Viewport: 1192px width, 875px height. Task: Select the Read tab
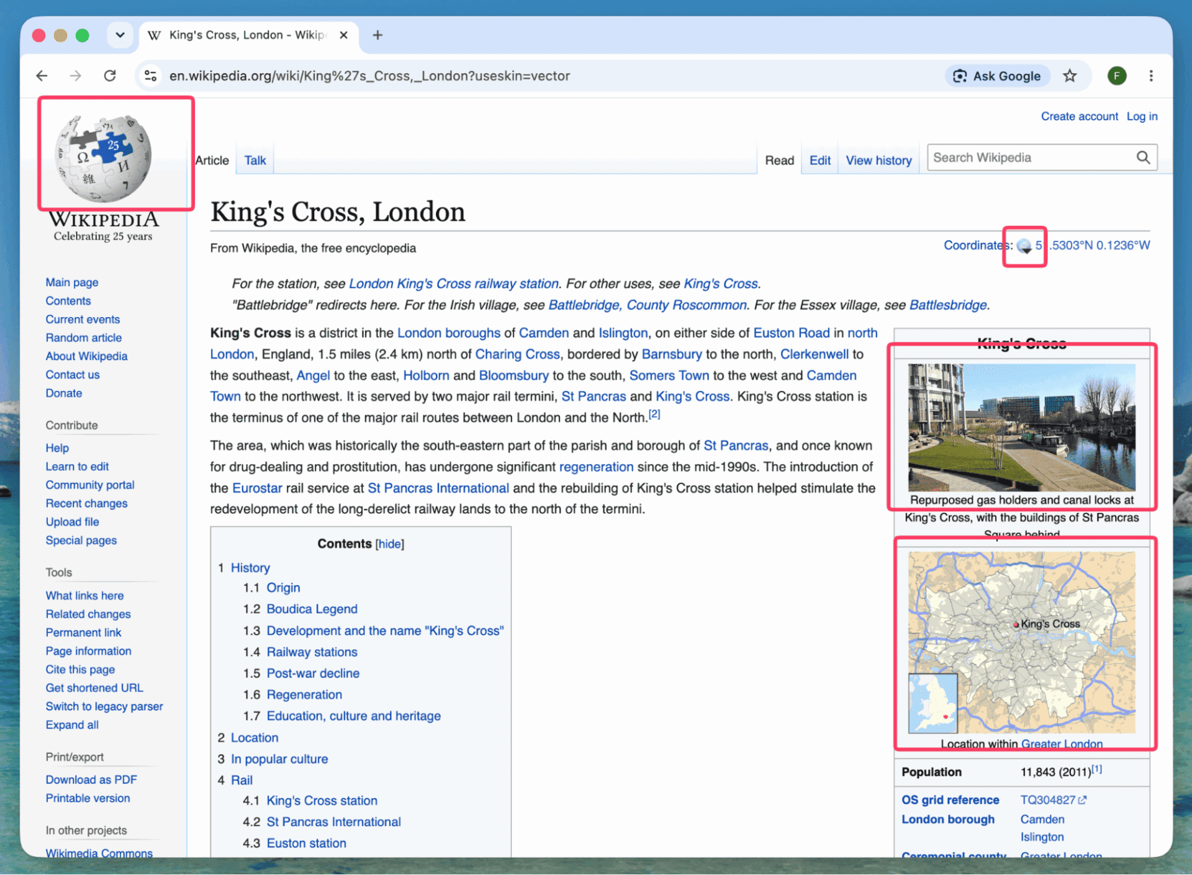[779, 160]
